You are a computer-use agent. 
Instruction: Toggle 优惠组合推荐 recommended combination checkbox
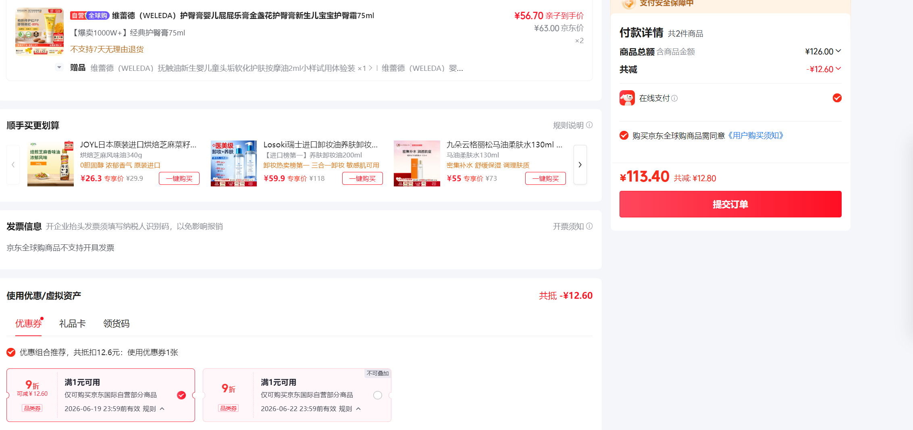click(x=11, y=352)
